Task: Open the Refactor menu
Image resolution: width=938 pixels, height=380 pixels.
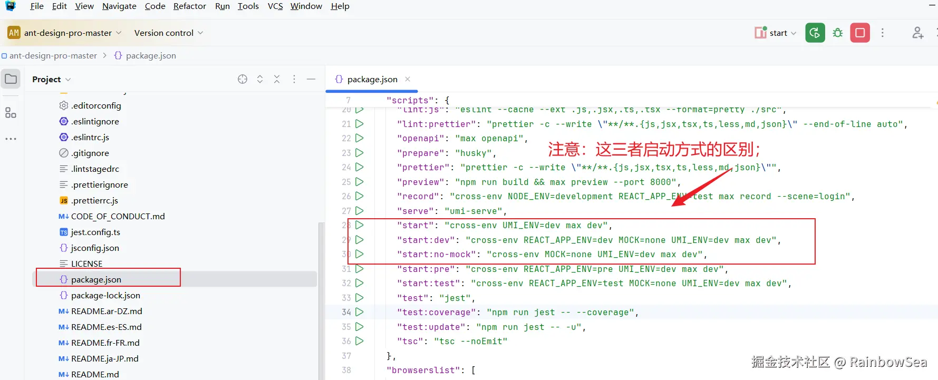Action: pos(190,6)
